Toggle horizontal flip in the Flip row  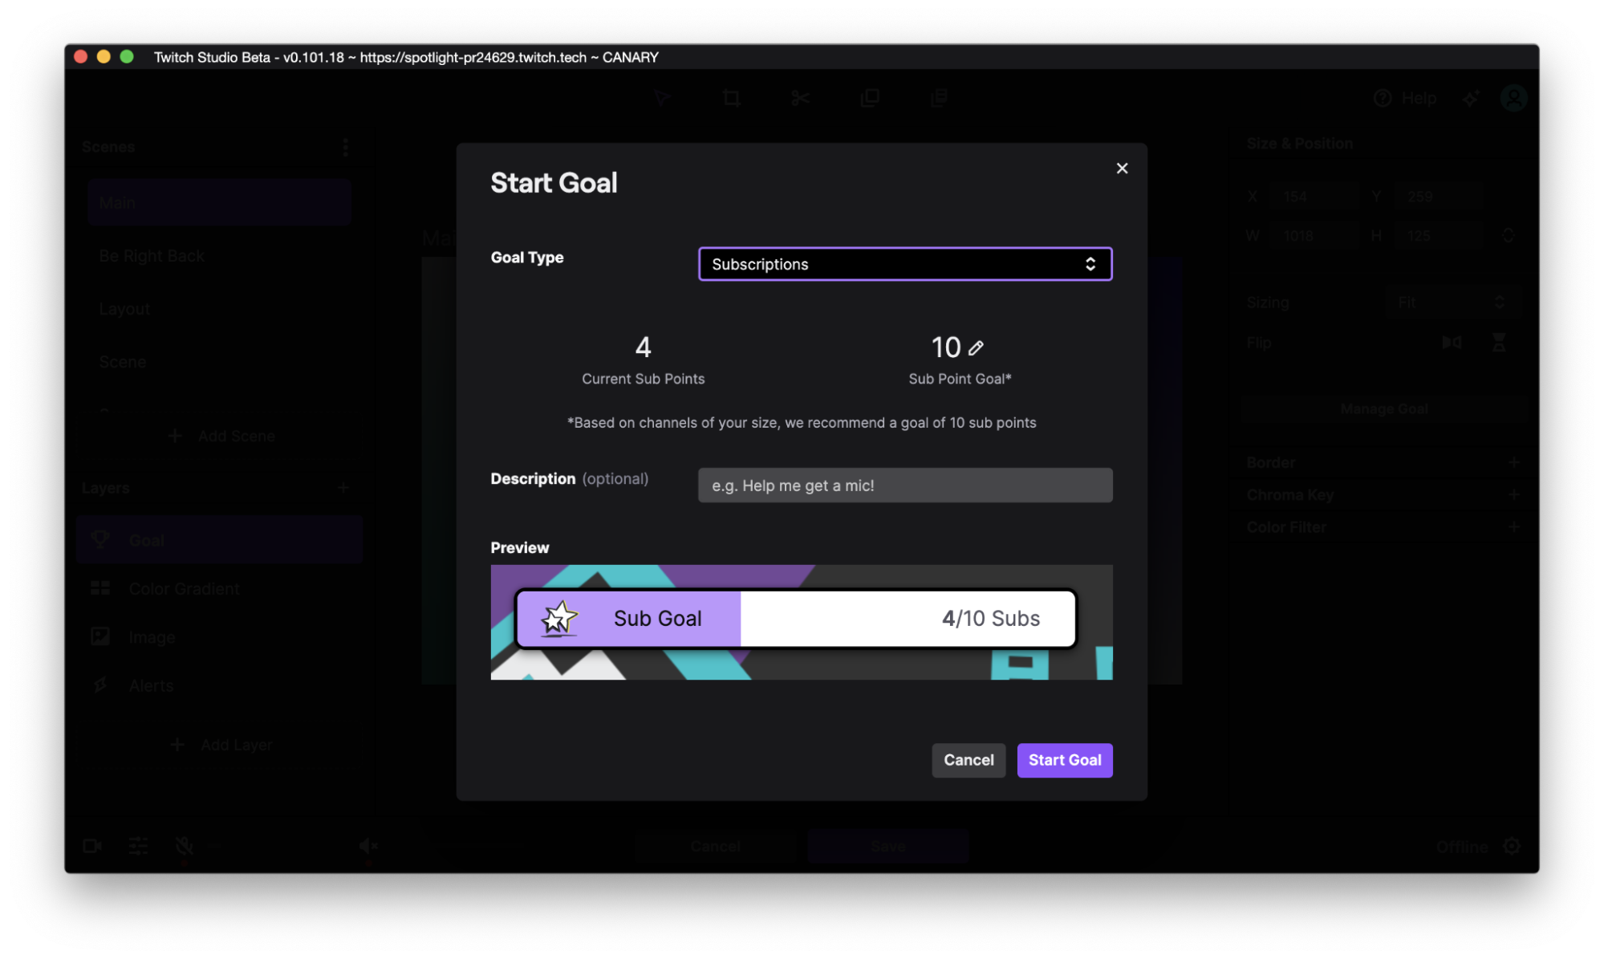tap(1451, 343)
